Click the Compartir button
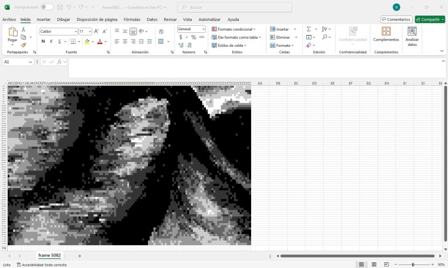Image resolution: width=448 pixels, height=268 pixels. point(430,20)
